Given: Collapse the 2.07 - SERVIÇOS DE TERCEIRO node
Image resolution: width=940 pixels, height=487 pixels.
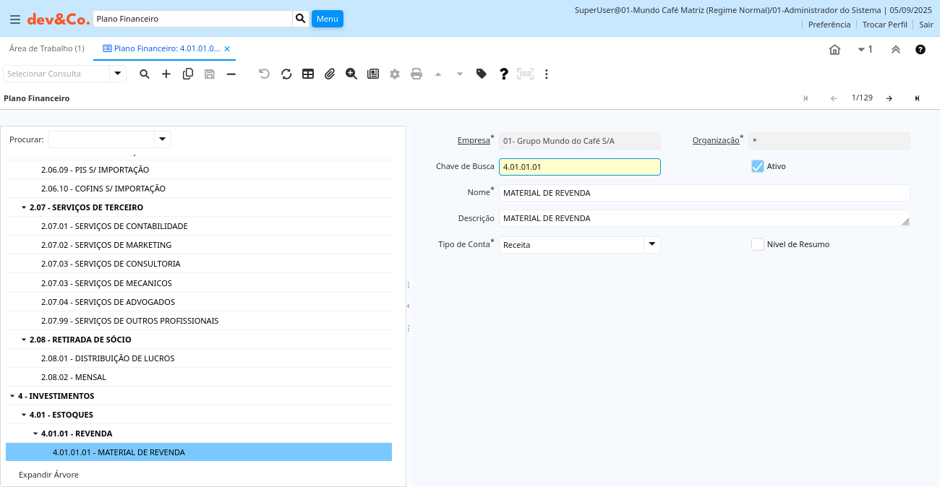Looking at the screenshot, I should (x=23, y=207).
